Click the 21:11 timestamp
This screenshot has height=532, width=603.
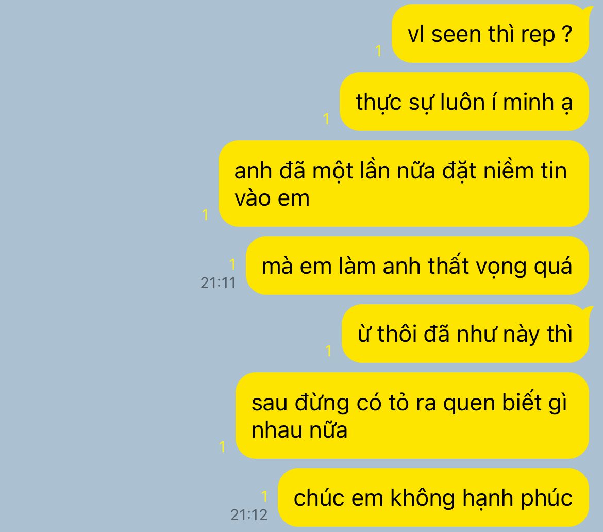tap(218, 283)
